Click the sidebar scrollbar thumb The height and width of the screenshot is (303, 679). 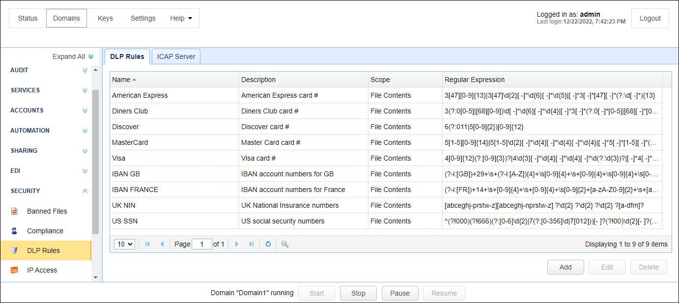tap(95, 162)
